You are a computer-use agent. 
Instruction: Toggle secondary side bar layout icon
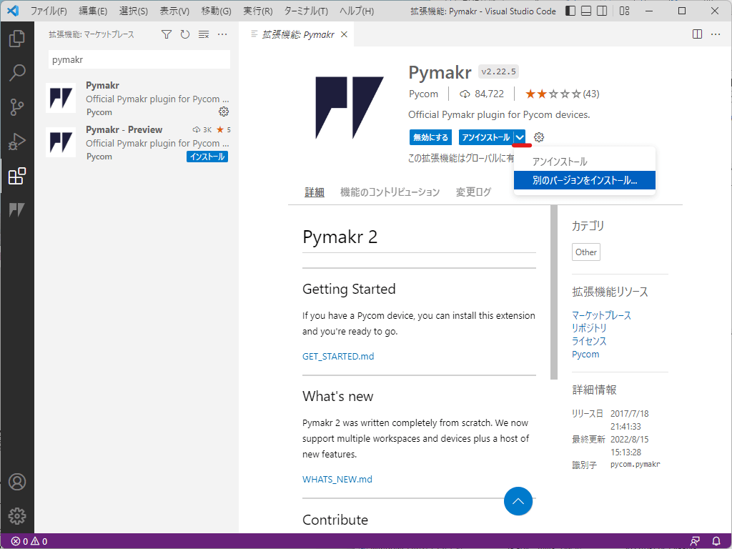[x=602, y=11]
